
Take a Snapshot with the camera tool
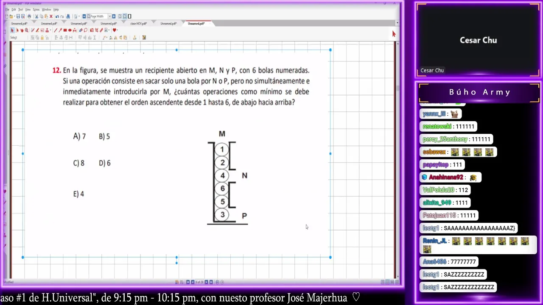pos(92,30)
